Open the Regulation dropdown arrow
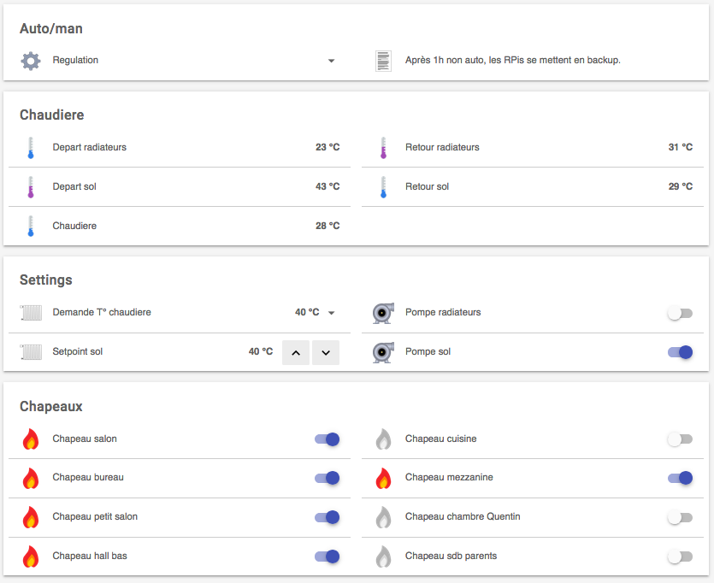 (x=332, y=61)
